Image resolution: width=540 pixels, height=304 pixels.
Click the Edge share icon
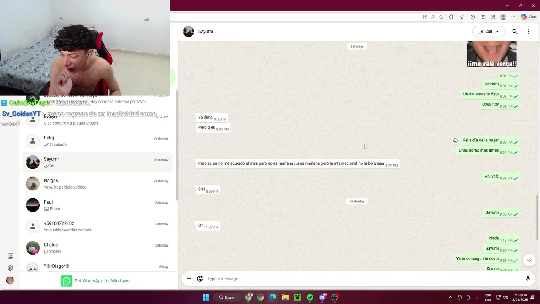(x=493, y=17)
